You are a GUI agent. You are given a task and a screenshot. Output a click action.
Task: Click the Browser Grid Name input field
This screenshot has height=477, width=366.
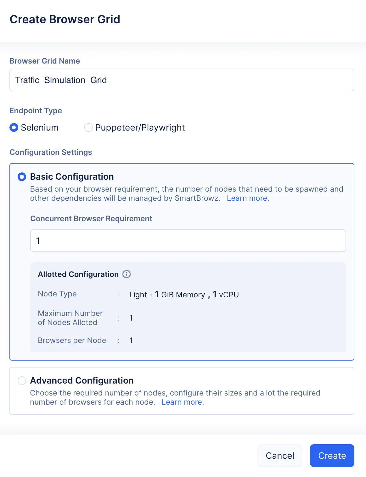click(182, 80)
